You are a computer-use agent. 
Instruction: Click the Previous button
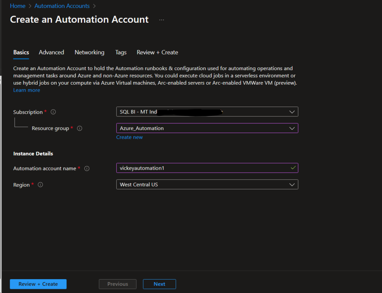[118, 284]
